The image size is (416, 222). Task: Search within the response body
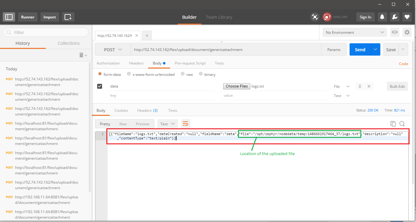coord(402,124)
